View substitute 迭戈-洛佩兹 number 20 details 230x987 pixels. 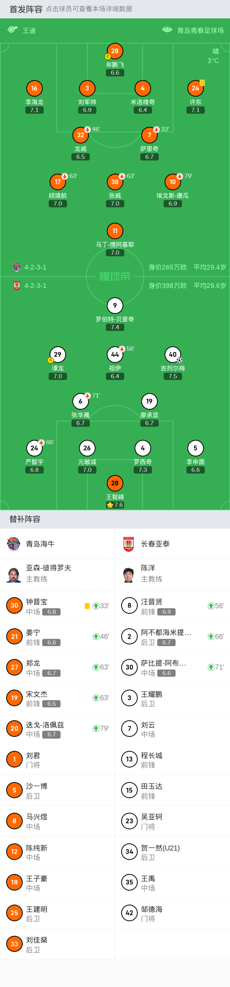pos(57,728)
